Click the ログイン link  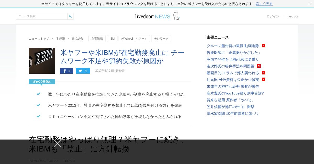[x=273, y=16]
